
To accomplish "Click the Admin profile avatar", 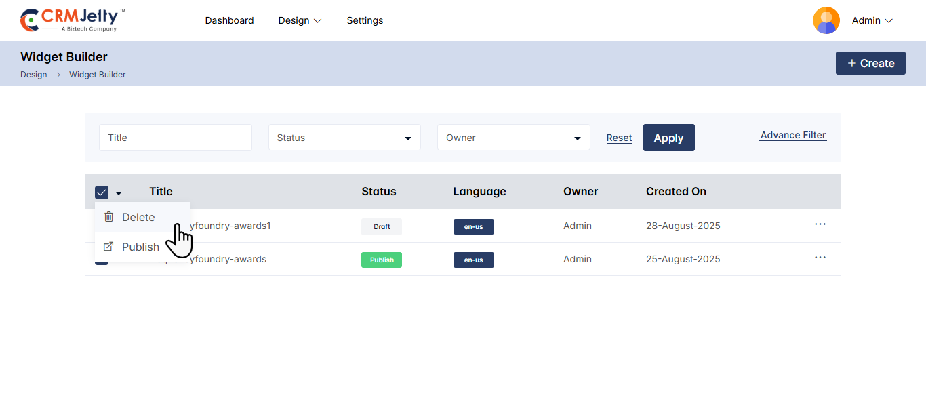I will (x=826, y=20).
